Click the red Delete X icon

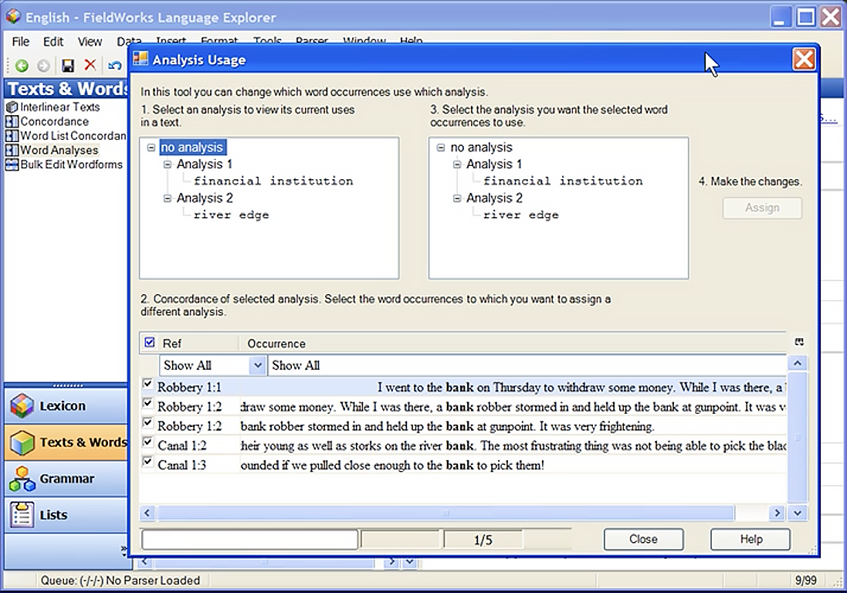click(x=90, y=66)
